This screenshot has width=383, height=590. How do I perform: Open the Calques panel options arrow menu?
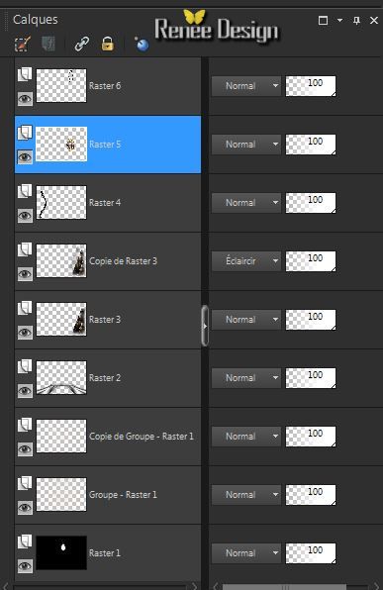coord(339,21)
